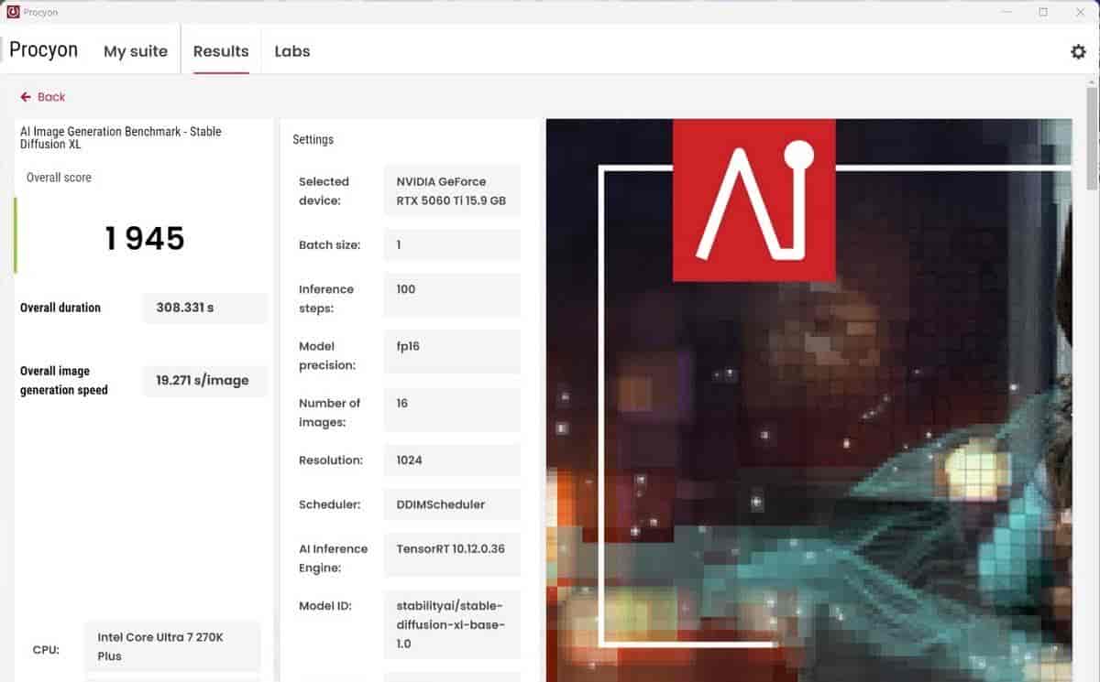This screenshot has width=1100, height=682.
Task: Select the DDIMScheduler value
Action: 452,504
